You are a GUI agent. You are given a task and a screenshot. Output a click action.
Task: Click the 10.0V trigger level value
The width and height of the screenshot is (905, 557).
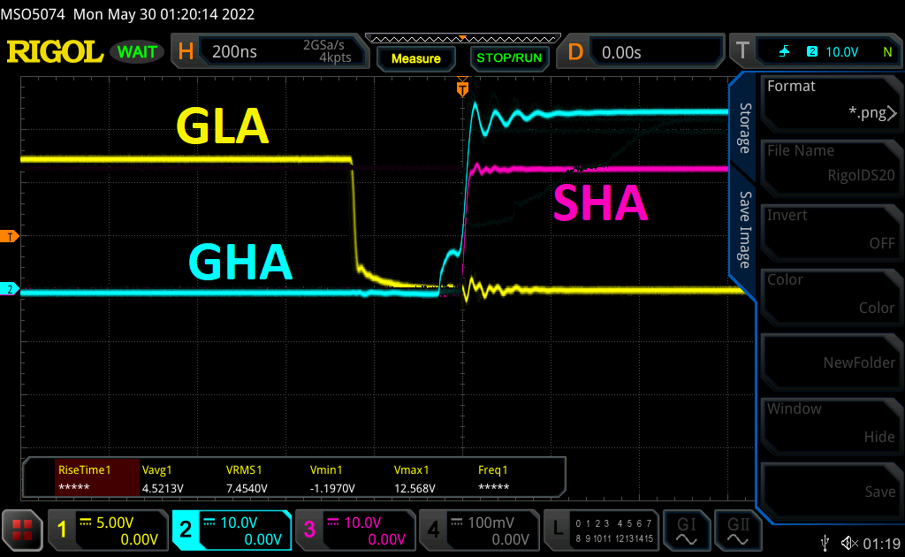(842, 52)
